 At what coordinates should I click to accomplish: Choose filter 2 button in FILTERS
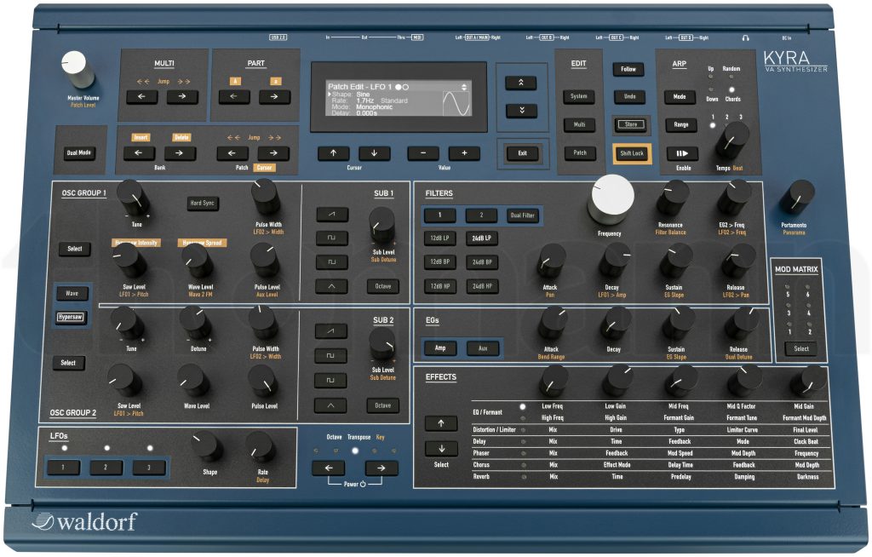pyautogui.click(x=482, y=215)
